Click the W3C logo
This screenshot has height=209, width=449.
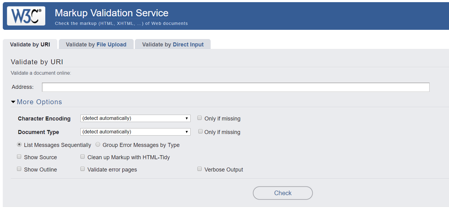tap(26, 16)
